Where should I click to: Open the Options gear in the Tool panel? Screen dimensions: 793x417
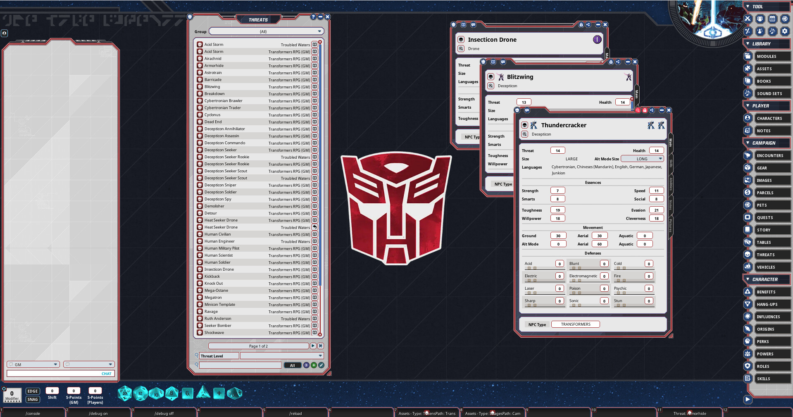784,31
